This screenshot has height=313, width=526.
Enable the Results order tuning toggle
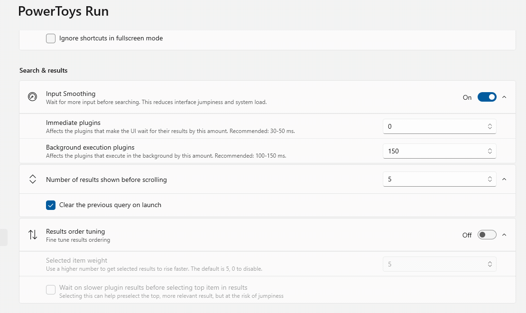487,235
